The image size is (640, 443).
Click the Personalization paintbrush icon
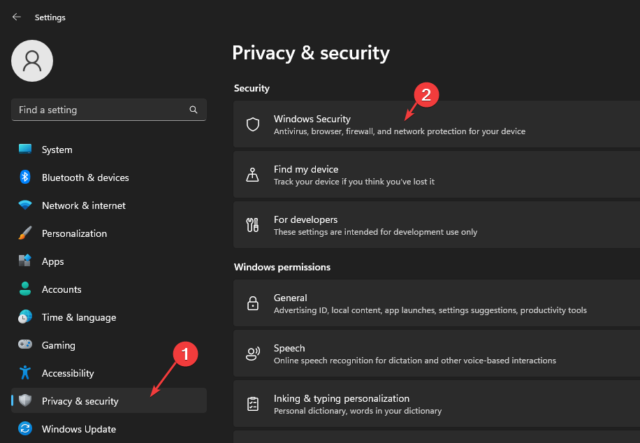[x=25, y=233]
